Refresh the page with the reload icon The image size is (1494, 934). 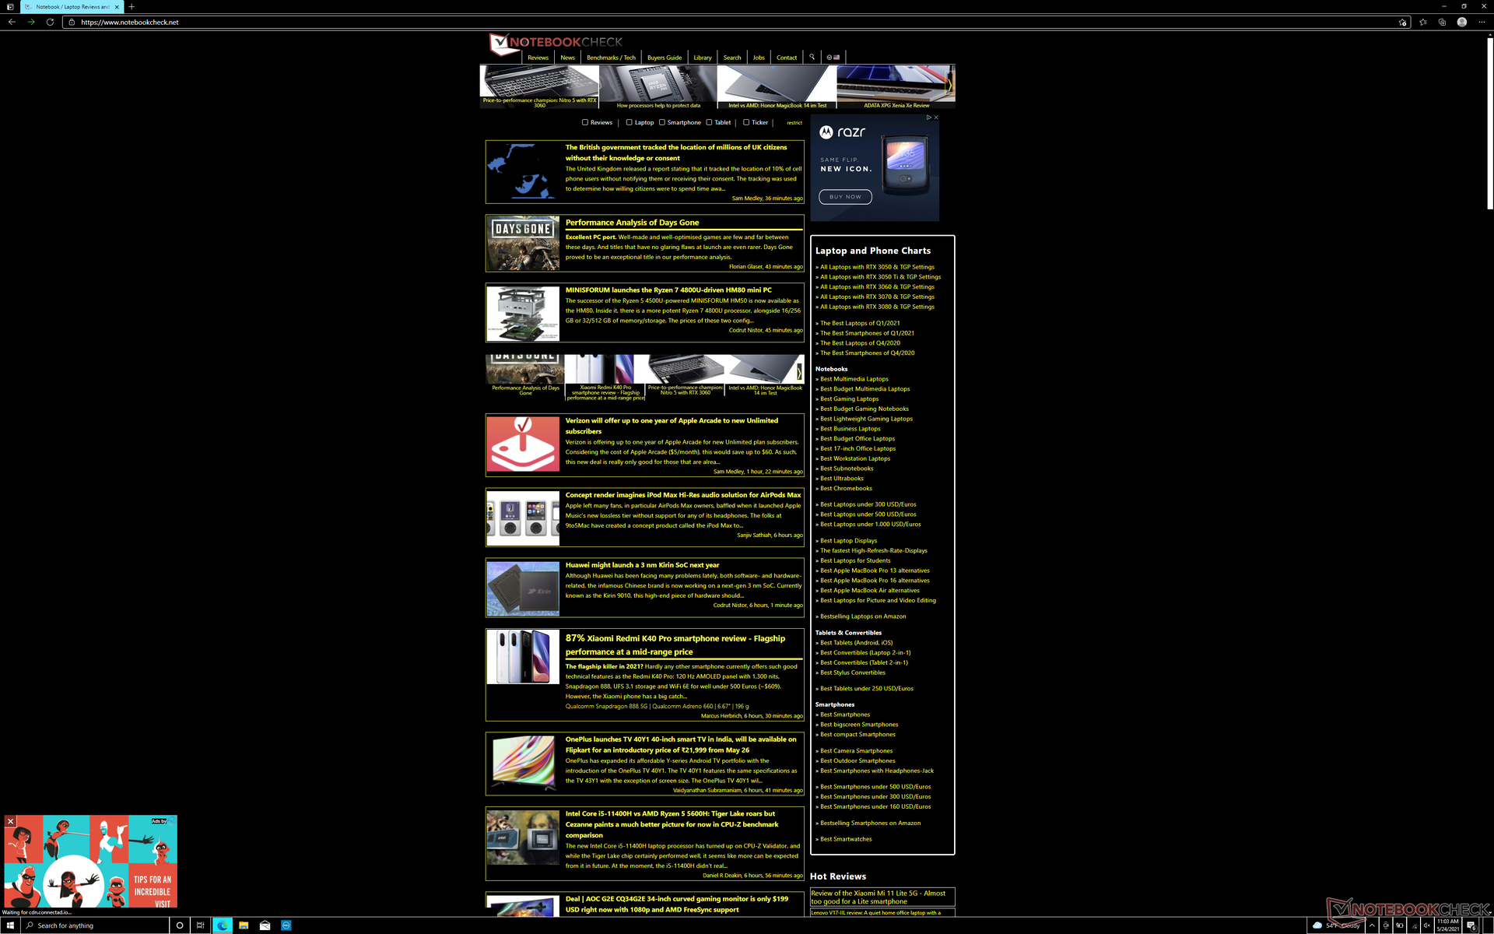click(x=50, y=22)
